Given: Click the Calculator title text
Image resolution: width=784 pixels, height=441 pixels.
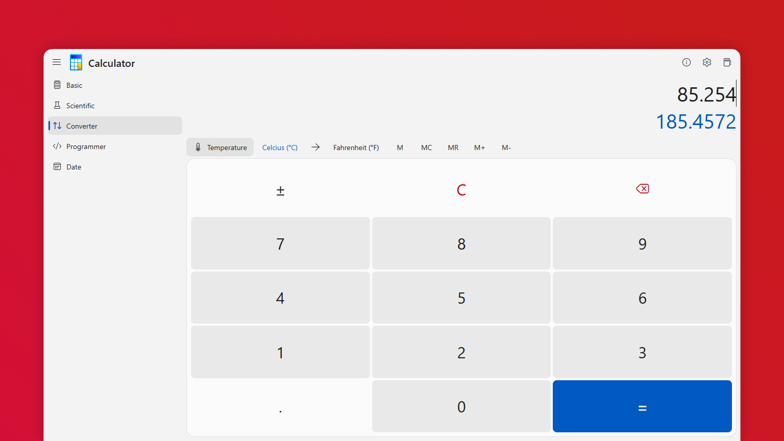Looking at the screenshot, I should tap(112, 63).
